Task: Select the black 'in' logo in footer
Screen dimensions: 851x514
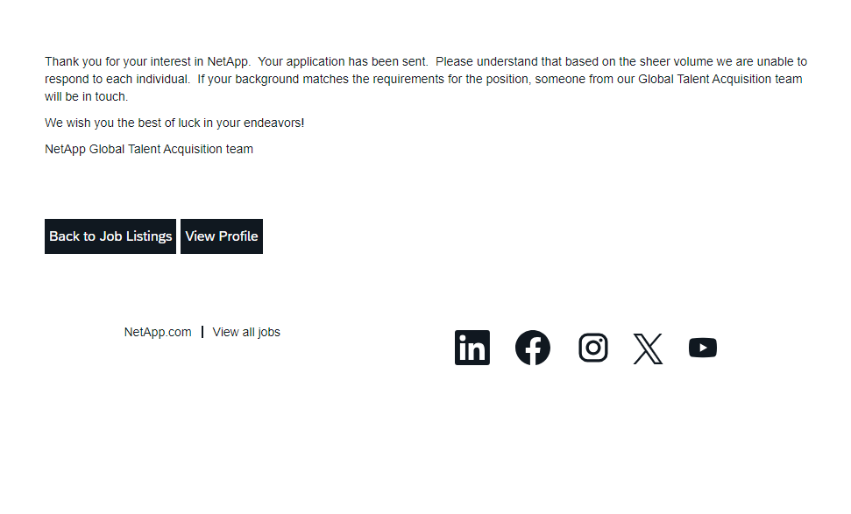Action: pos(472,348)
